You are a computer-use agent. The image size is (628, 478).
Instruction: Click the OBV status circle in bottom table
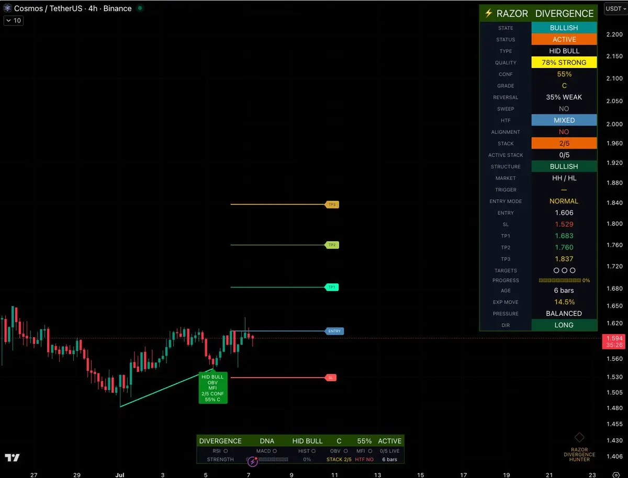pyautogui.click(x=346, y=451)
